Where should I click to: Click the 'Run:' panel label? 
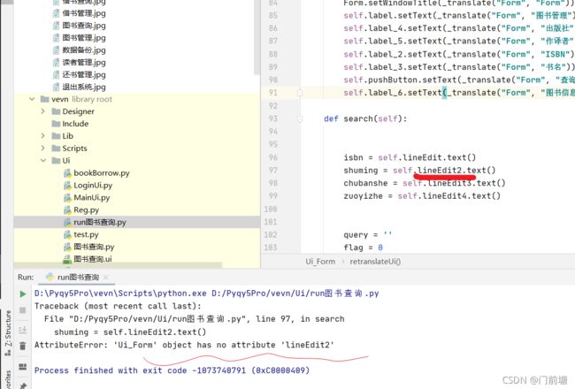point(26,278)
